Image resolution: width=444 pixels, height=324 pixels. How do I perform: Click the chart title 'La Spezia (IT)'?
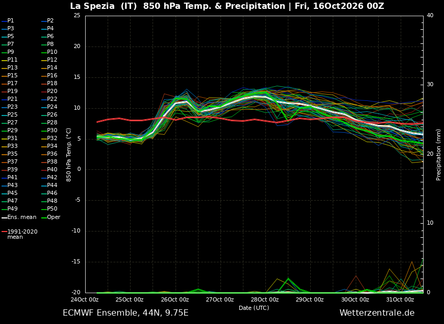pyautogui.click(x=103, y=6)
